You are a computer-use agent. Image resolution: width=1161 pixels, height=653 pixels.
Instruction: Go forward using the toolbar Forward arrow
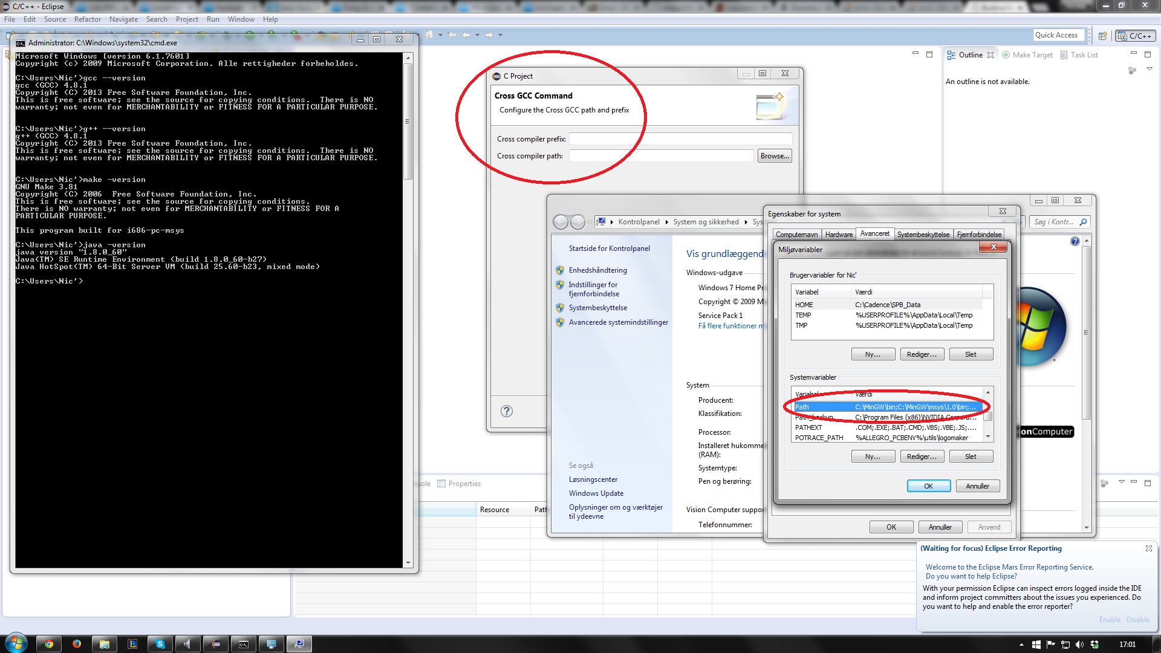click(489, 35)
